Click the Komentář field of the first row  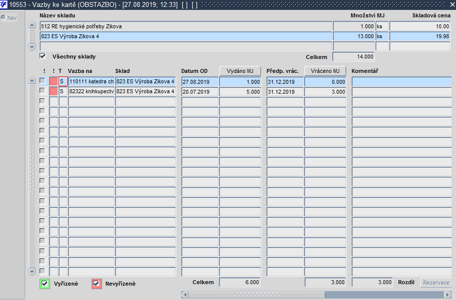402,82
